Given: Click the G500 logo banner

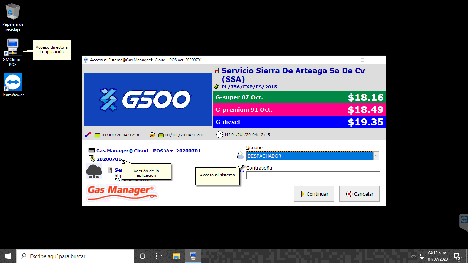Looking at the screenshot, I should [148, 99].
